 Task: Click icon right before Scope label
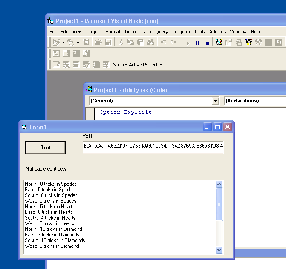pyautogui.click(x=106, y=65)
